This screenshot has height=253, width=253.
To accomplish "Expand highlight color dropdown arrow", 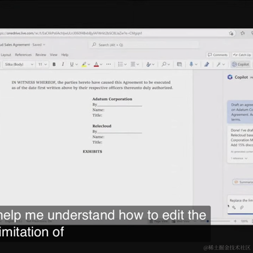I will (x=89, y=64).
